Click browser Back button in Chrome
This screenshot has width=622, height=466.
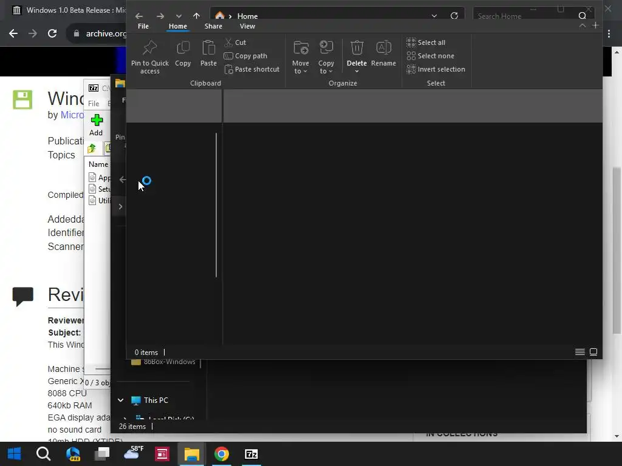13,34
